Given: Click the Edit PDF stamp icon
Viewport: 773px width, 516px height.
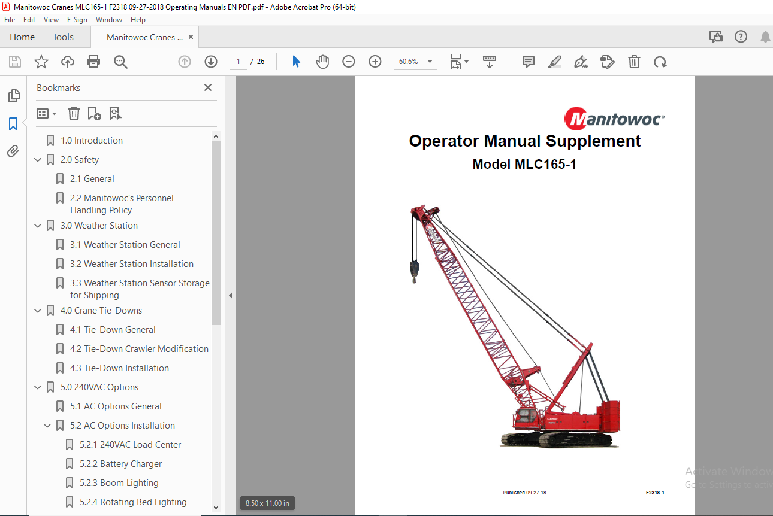Looking at the screenshot, I should pos(607,62).
